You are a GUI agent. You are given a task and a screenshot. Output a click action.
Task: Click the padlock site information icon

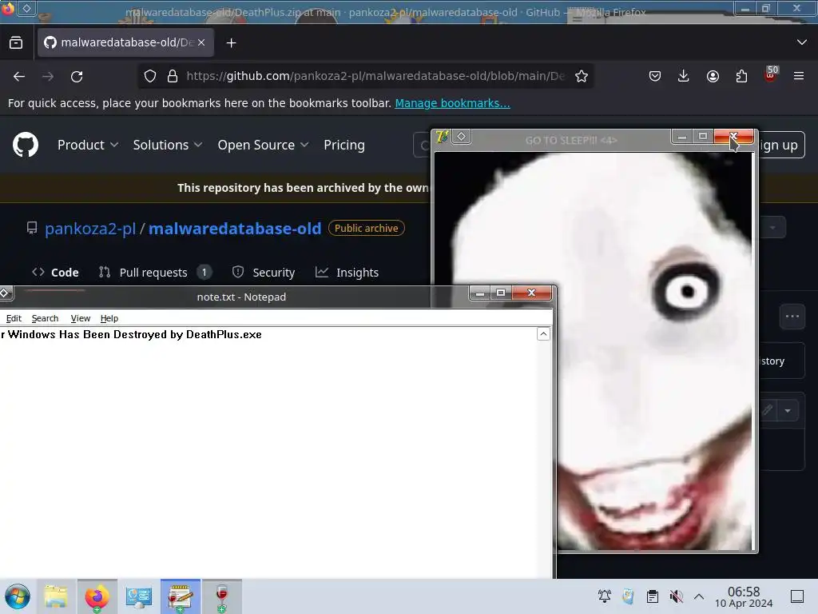click(x=173, y=76)
